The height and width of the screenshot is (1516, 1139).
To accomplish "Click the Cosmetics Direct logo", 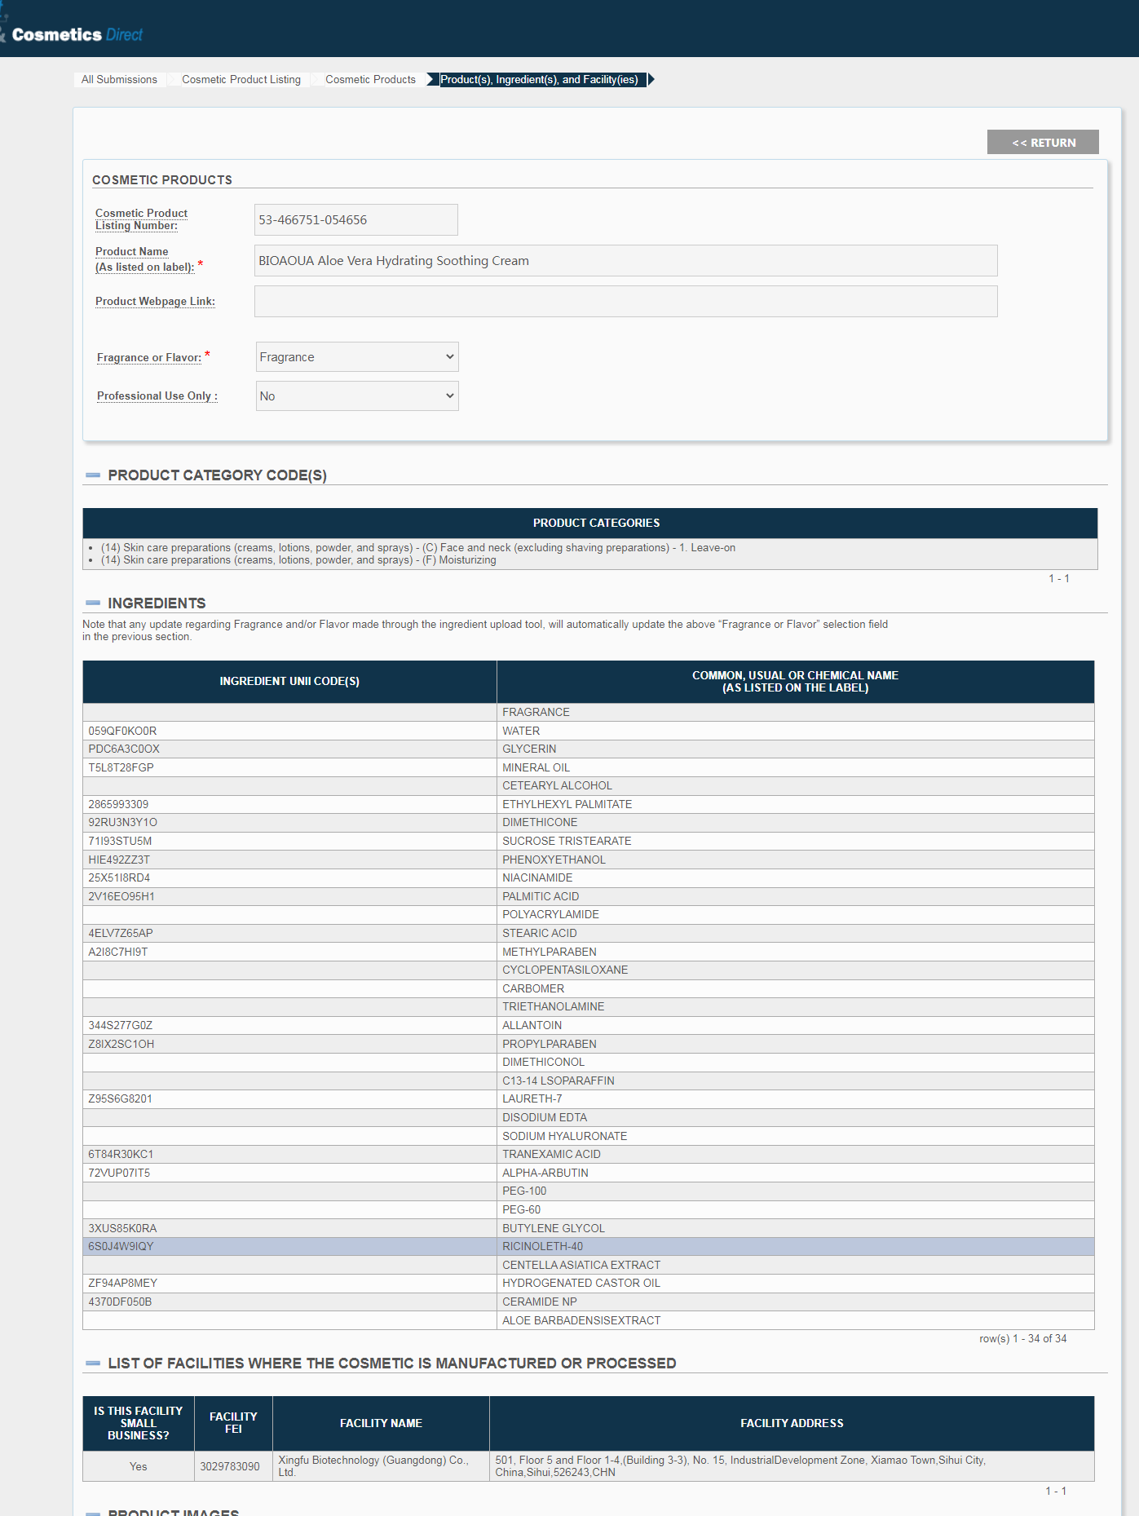I will point(76,34).
